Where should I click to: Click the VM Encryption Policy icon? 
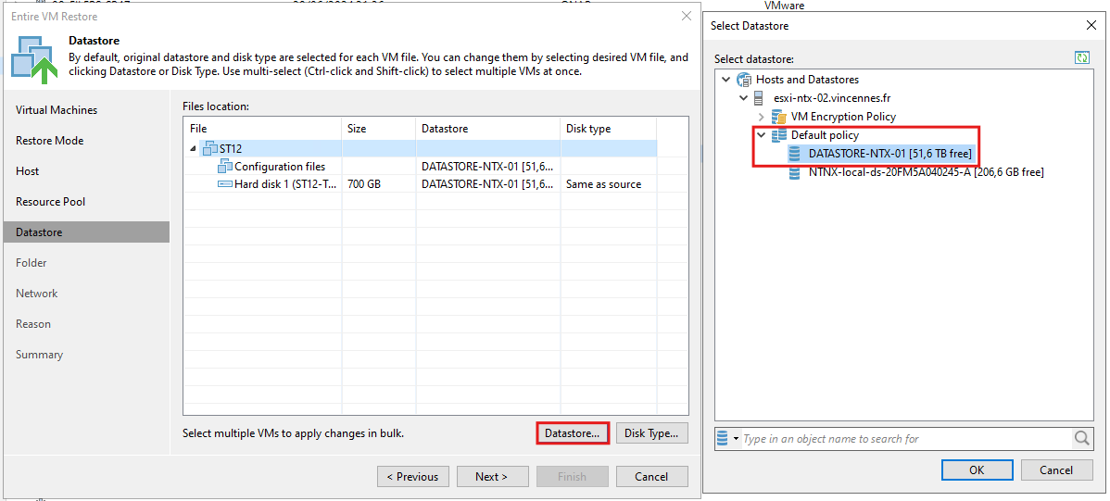pyautogui.click(x=778, y=117)
